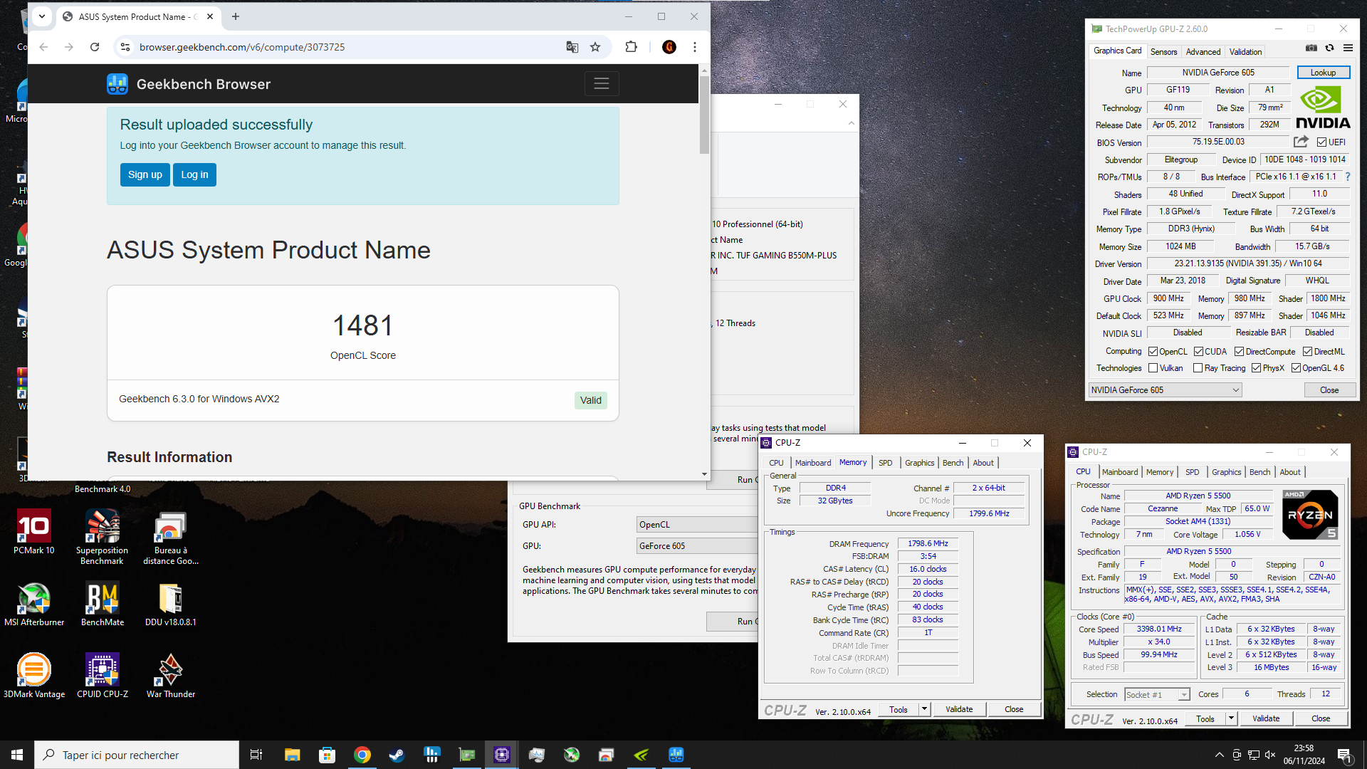Toggle the OpenGL 4.6 checkbox in GPU-Z
This screenshot has height=769, width=1367.
pyautogui.click(x=1296, y=368)
